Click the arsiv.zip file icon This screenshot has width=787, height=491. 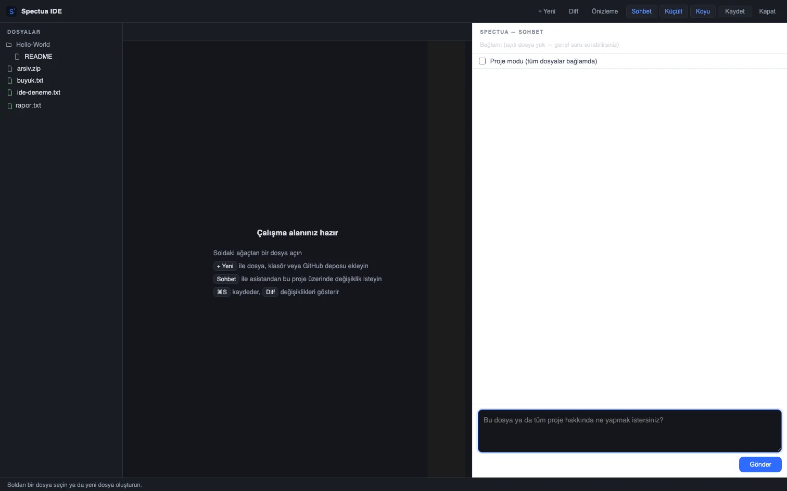pyautogui.click(x=10, y=69)
